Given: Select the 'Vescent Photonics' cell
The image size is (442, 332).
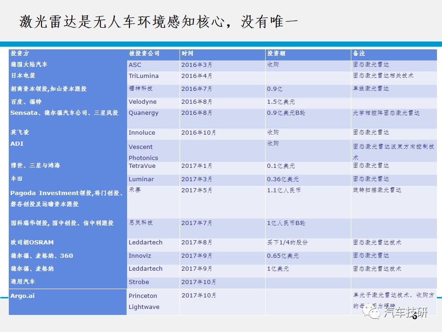Looking at the screenshot, I should [153, 151].
